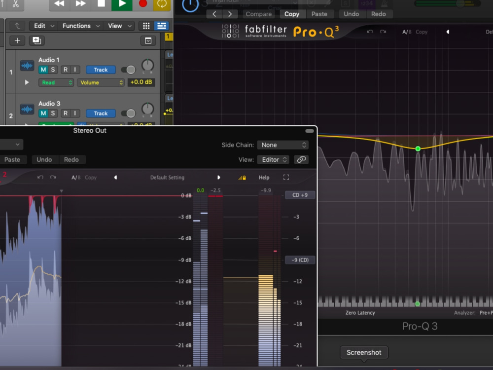
Task: Open the View dropdown in the tracks area
Action: pyautogui.click(x=119, y=26)
